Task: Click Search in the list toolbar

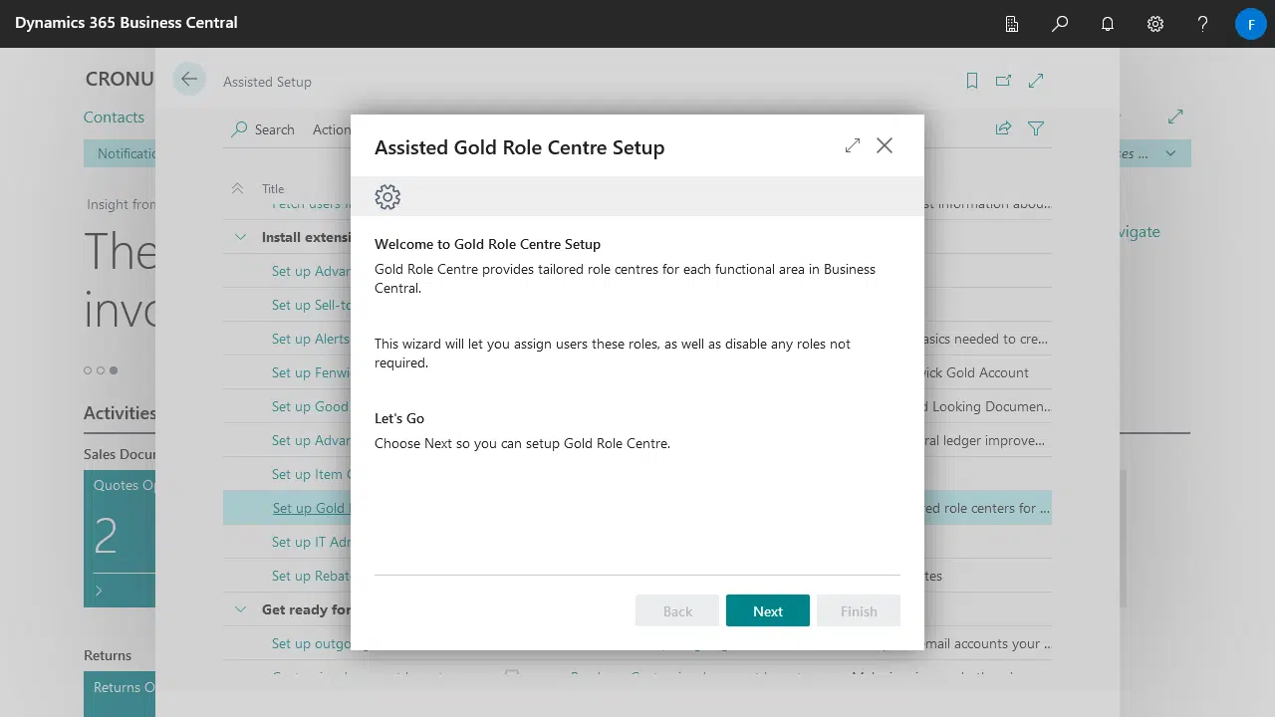Action: 263,129
